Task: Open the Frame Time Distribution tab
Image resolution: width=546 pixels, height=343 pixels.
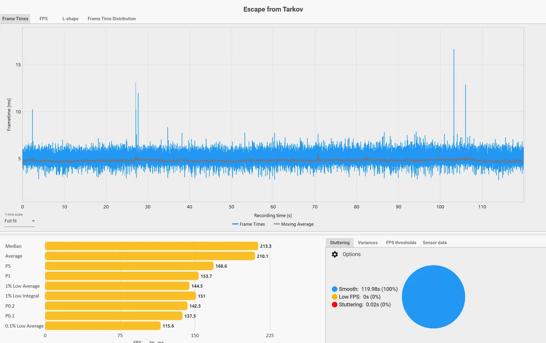Action: click(x=112, y=19)
